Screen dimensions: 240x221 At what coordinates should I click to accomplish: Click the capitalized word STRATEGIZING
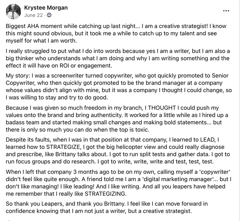[105, 194]
